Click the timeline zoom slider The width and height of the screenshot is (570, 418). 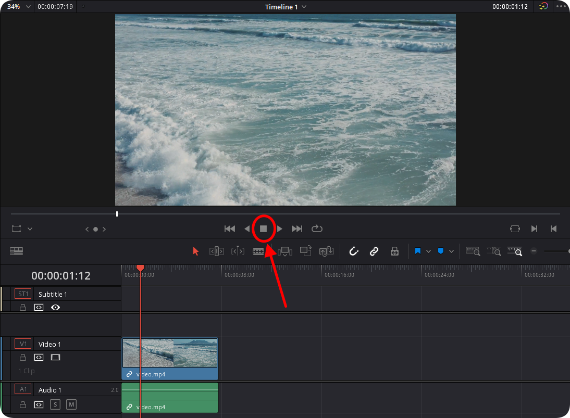[x=556, y=251]
